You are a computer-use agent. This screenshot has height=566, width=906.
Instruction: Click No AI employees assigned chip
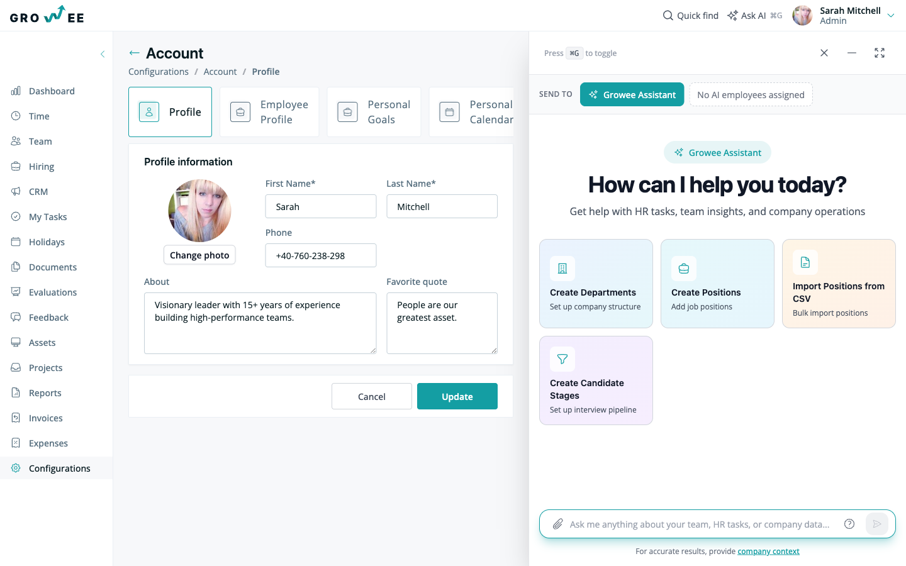[751, 94]
